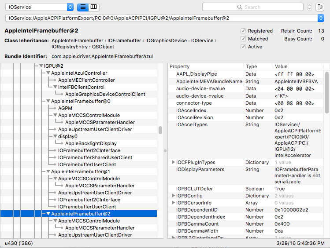Select the connector-type property row

tap(245, 103)
